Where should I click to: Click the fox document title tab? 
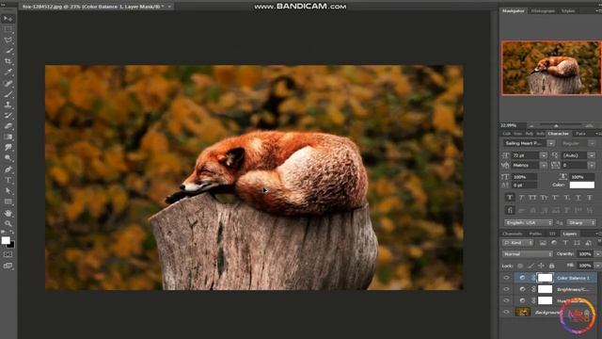[93, 7]
